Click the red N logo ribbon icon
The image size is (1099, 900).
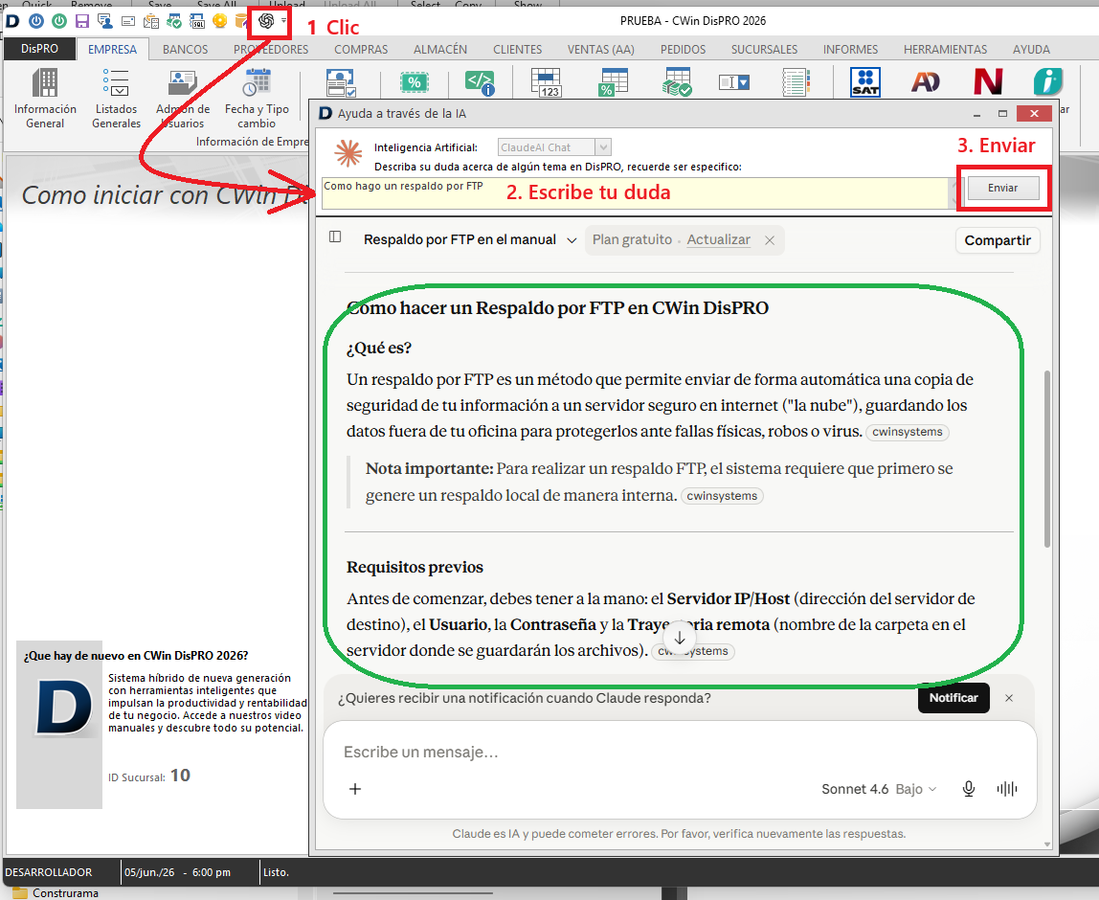tap(988, 82)
